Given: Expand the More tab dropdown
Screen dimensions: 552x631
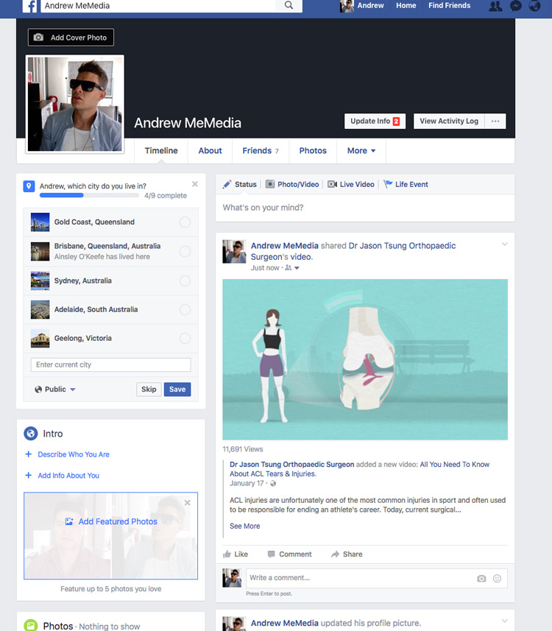Looking at the screenshot, I should click(361, 150).
